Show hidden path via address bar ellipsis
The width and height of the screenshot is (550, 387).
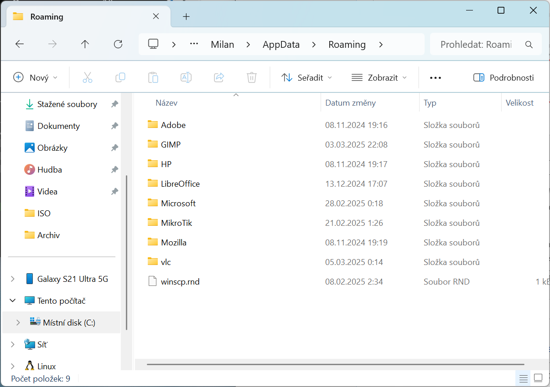(194, 44)
